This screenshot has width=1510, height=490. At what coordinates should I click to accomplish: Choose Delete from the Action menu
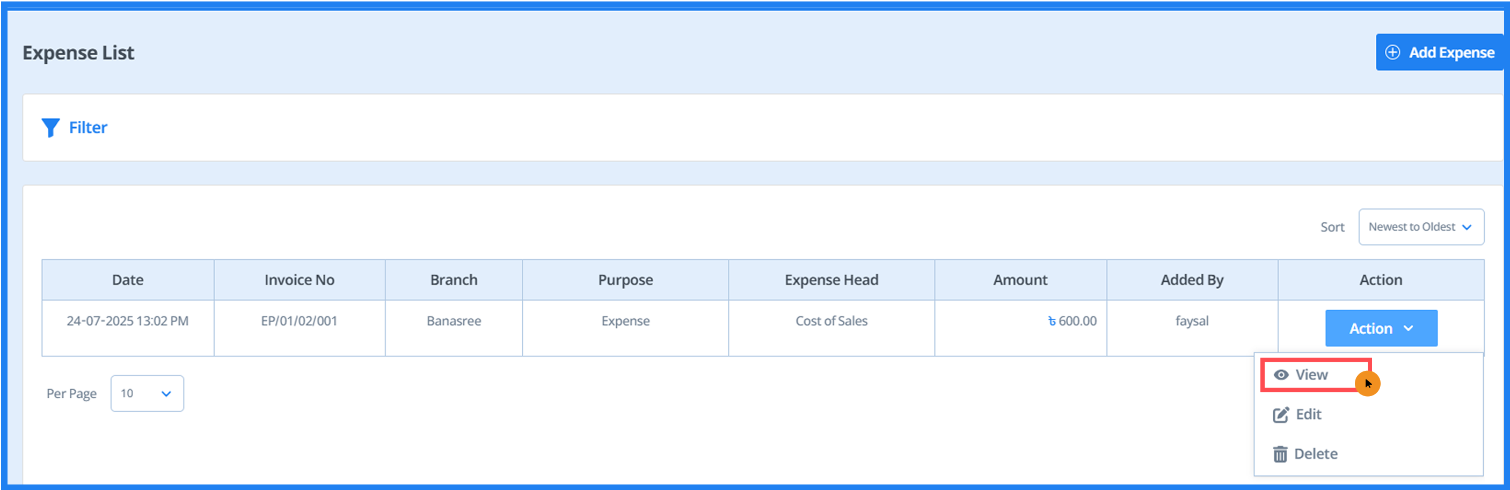[1316, 453]
